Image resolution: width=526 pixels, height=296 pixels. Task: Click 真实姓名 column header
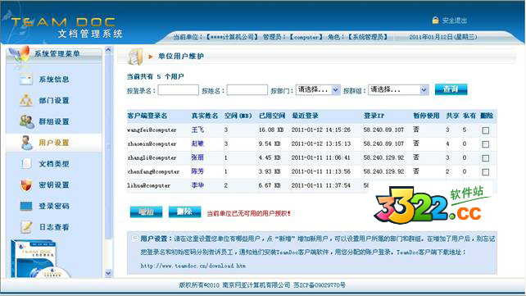[x=205, y=116]
